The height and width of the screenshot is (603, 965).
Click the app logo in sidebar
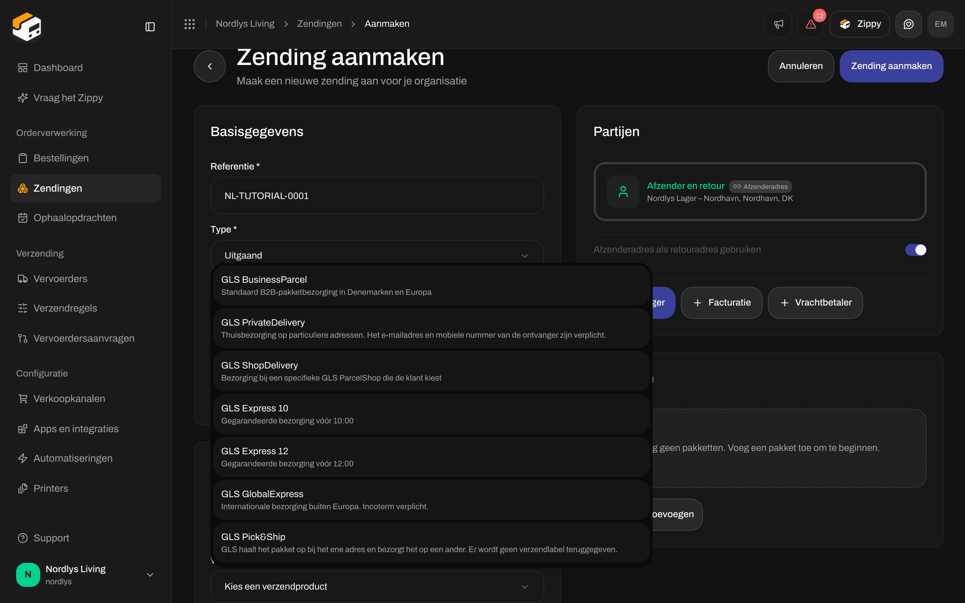[27, 27]
